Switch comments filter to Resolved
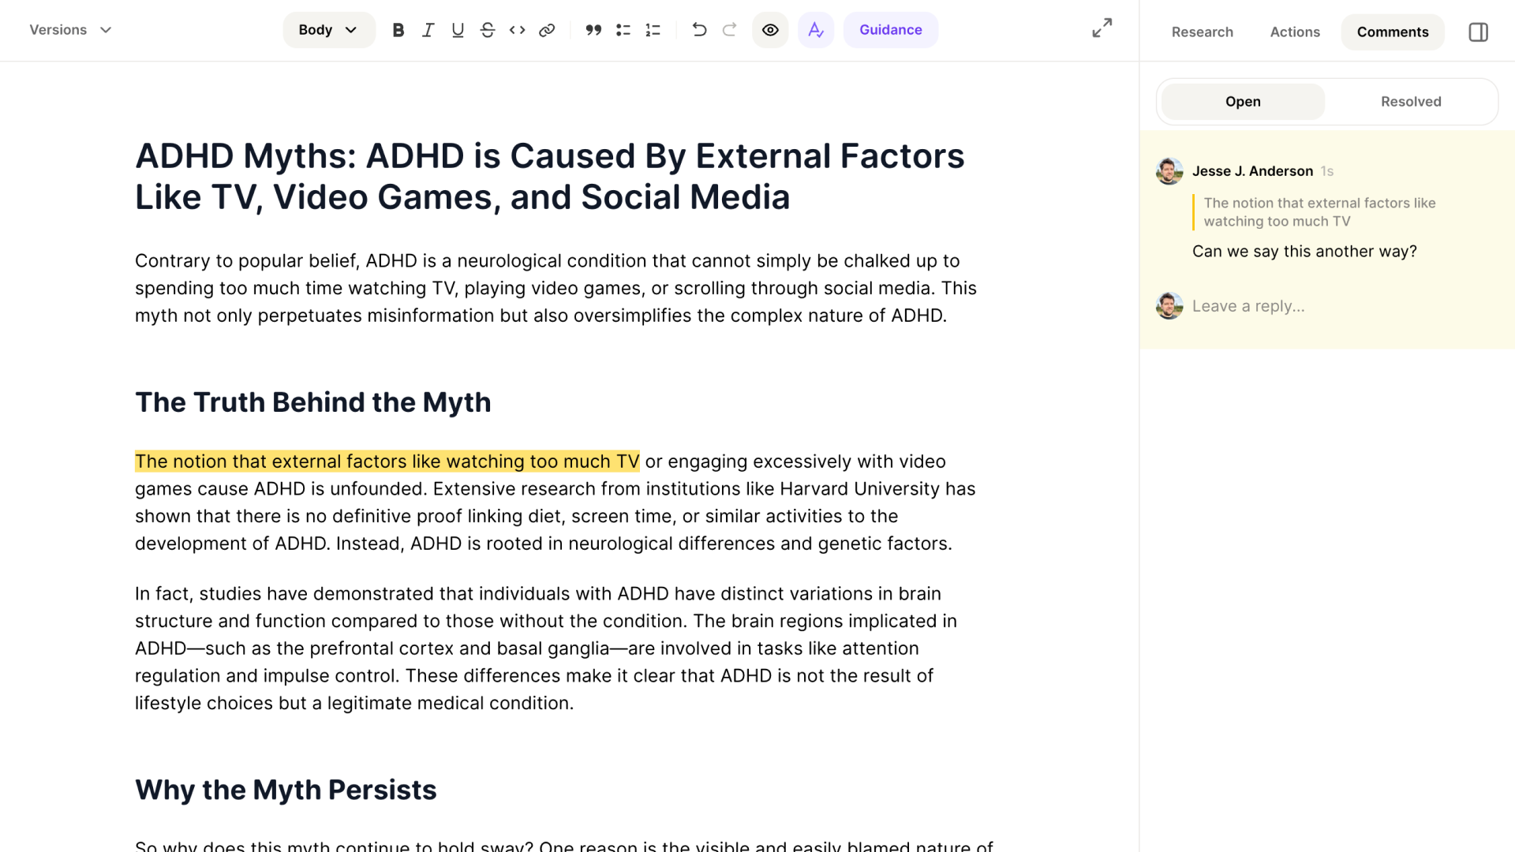The width and height of the screenshot is (1515, 852). coord(1410,101)
